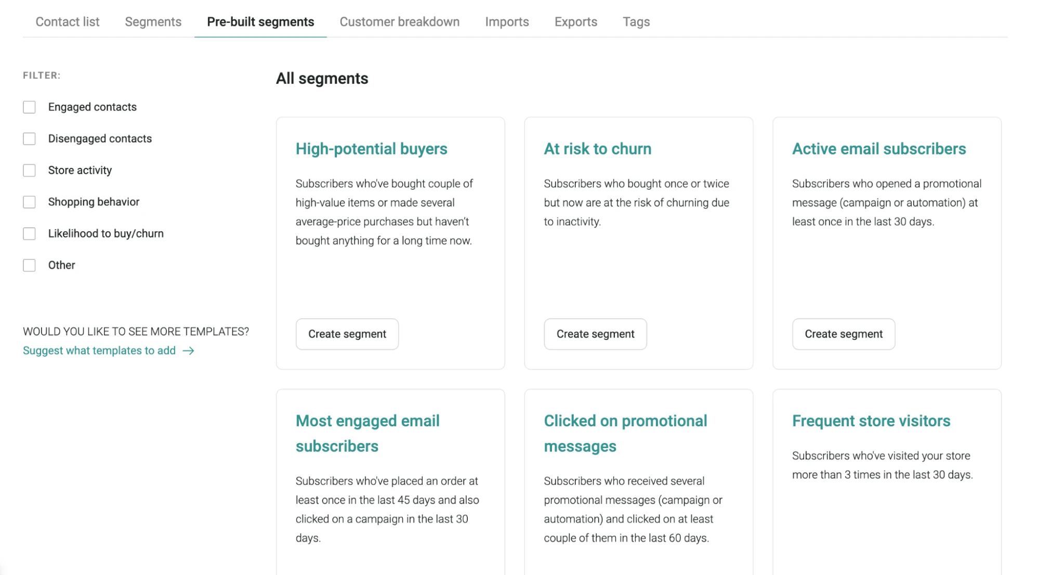Click Create segment for Active email subscribers

(x=844, y=334)
